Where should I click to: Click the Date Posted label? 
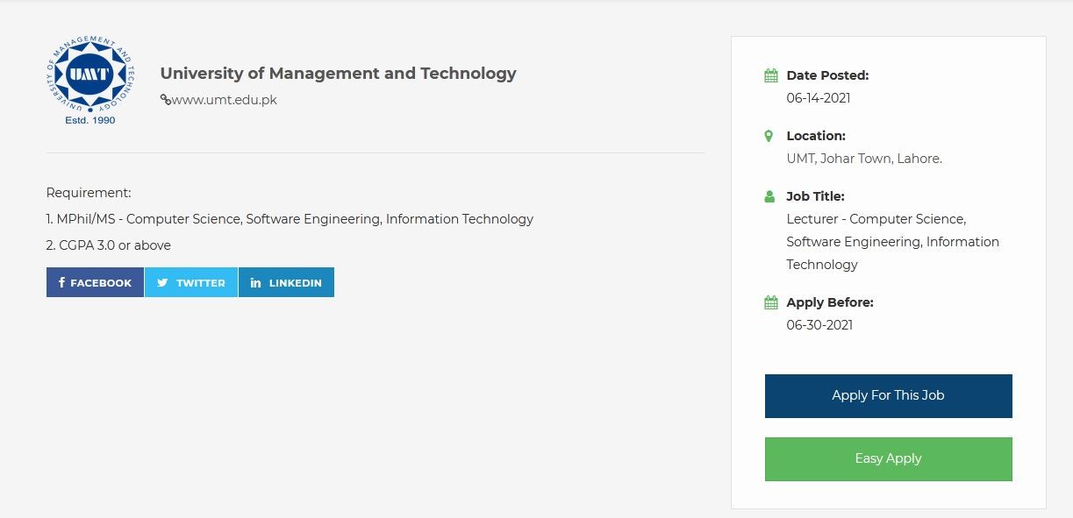coord(827,75)
